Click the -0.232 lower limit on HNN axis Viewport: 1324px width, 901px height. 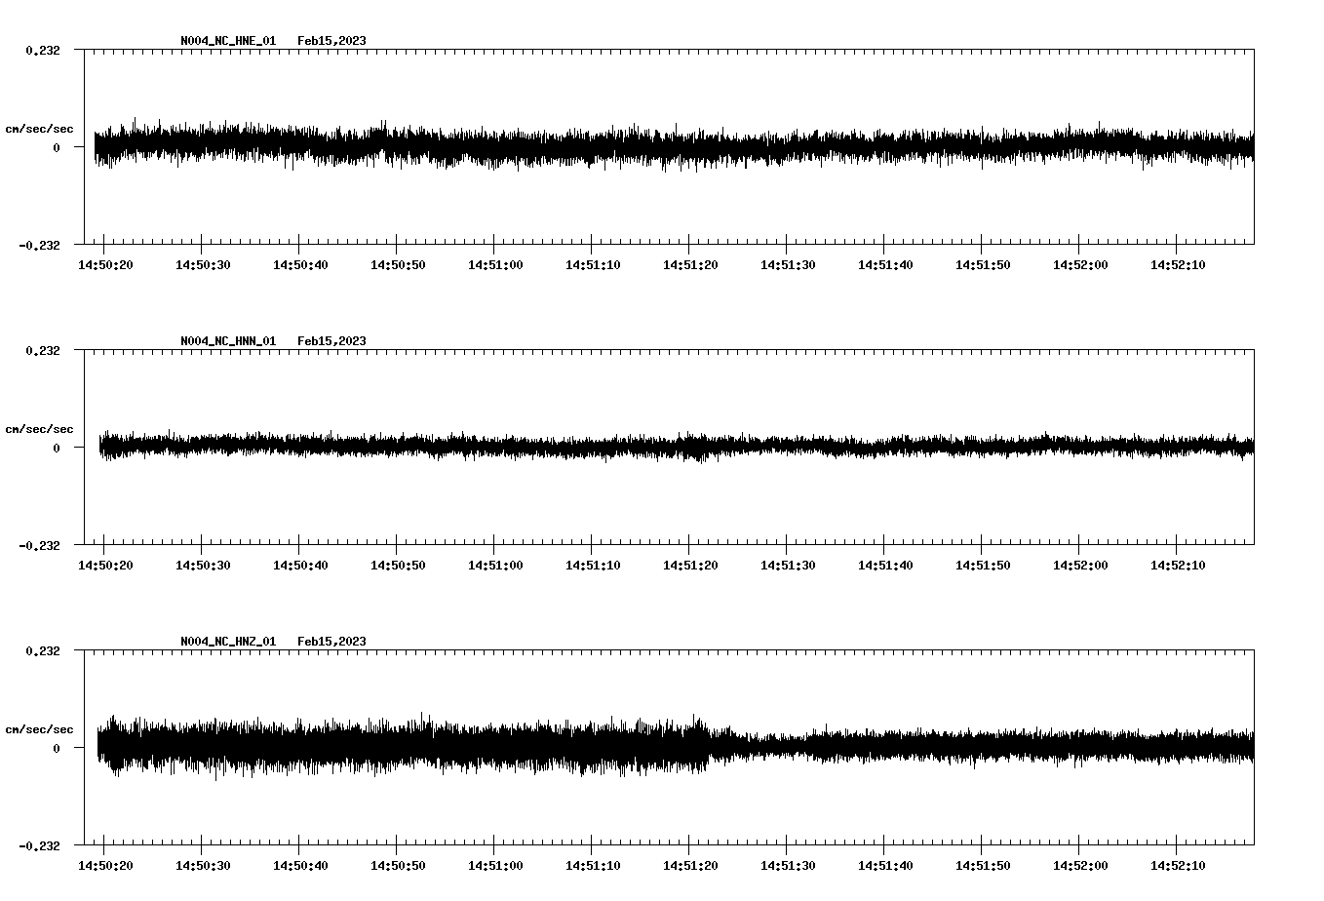click(38, 546)
